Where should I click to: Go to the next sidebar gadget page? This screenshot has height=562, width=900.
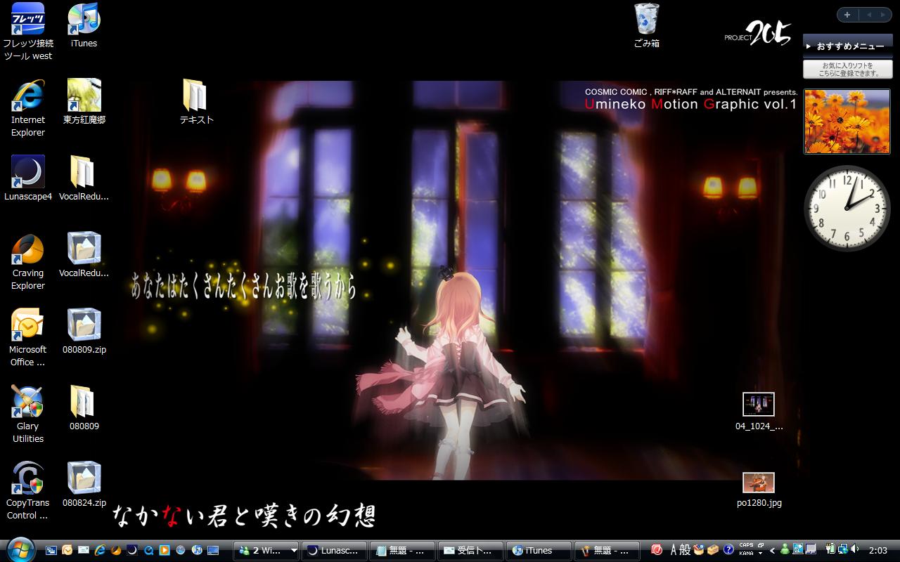(x=882, y=15)
